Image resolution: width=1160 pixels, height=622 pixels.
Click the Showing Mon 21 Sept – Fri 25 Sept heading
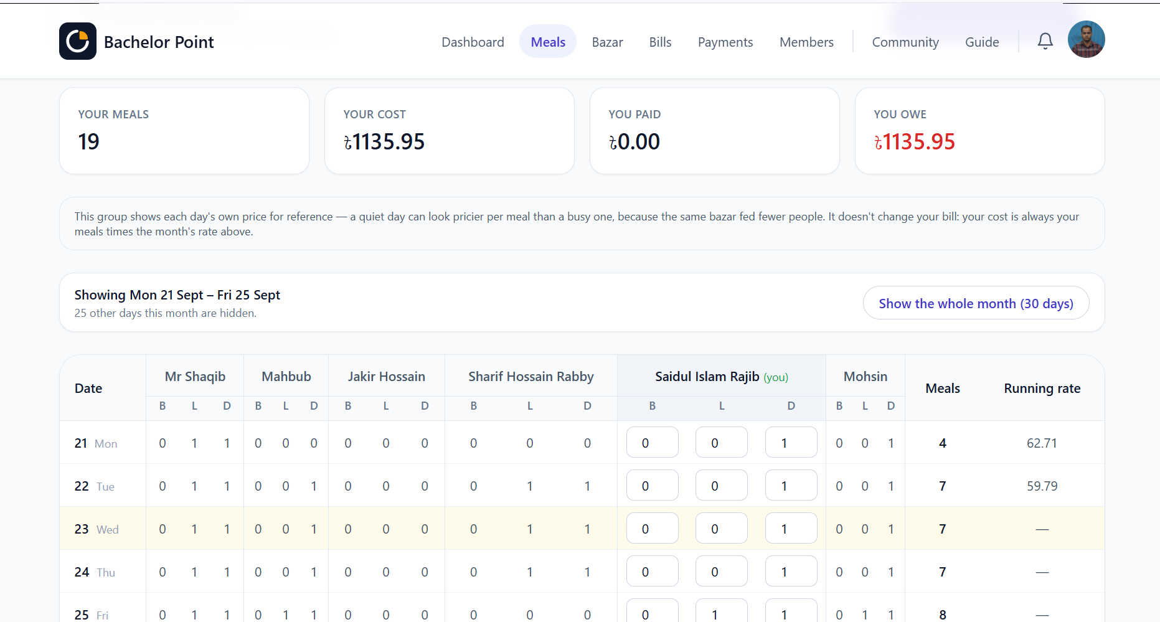click(177, 295)
